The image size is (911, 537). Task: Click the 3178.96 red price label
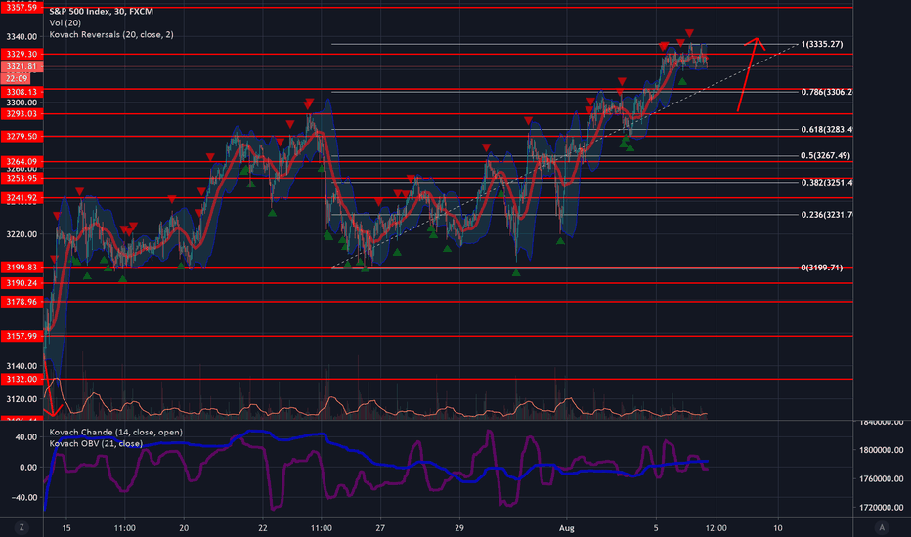pos(22,302)
